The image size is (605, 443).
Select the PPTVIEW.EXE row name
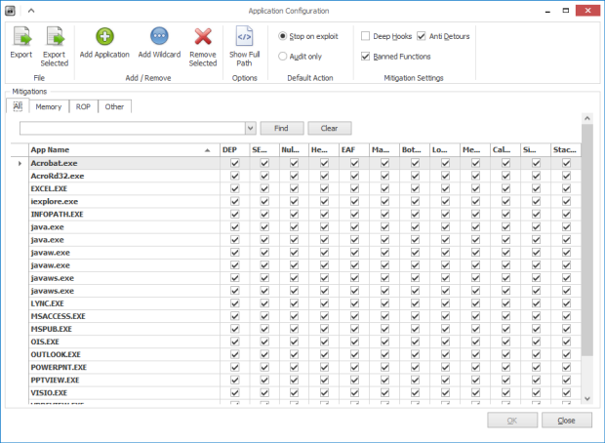[56, 380]
